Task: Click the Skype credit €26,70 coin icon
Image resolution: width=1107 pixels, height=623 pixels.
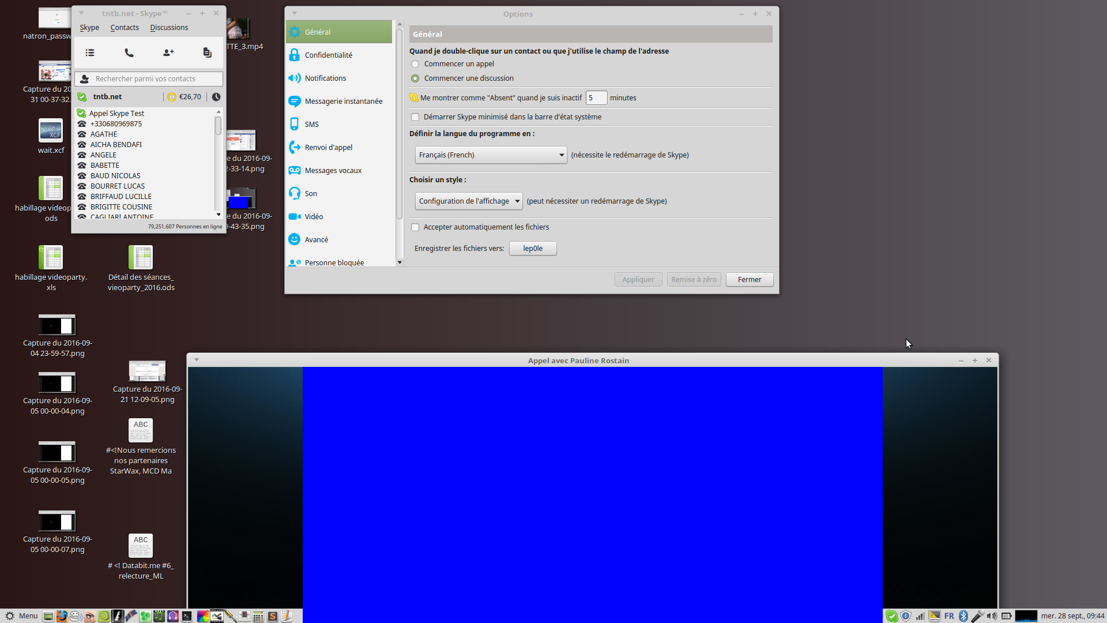Action: 172,97
